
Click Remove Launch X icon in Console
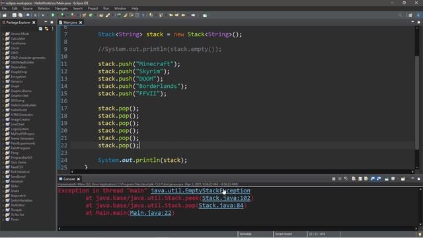(x=340, y=178)
